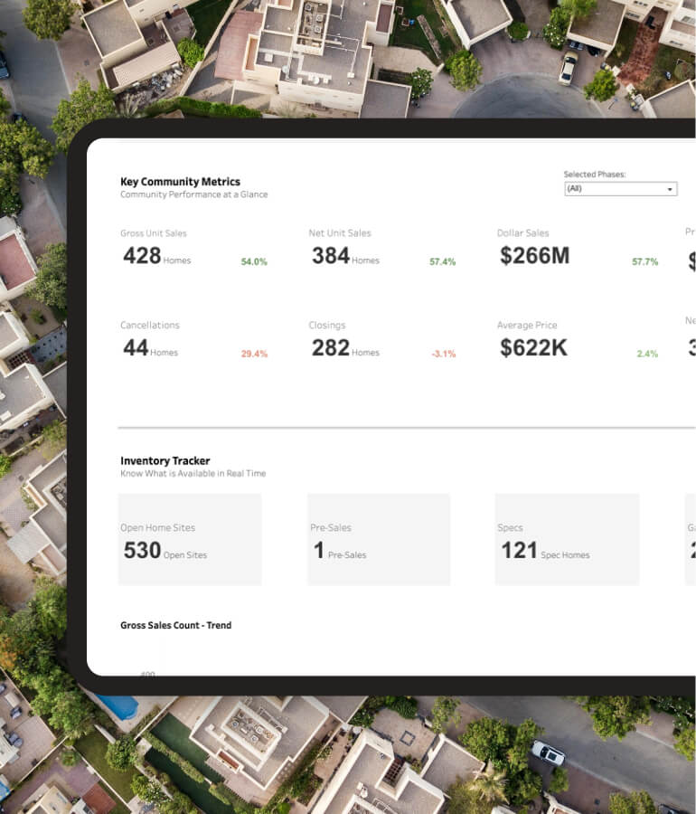696x814 pixels.
Task: Select the Pre-Sales card
Action: pos(379,539)
